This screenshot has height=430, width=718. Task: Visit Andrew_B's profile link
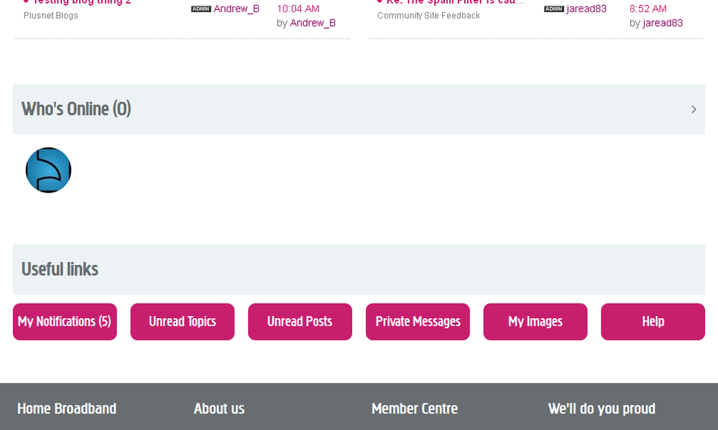point(312,22)
